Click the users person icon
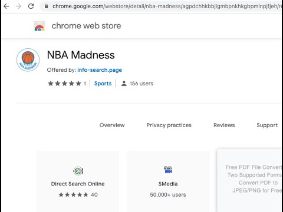283x212 pixels. pyautogui.click(x=124, y=84)
